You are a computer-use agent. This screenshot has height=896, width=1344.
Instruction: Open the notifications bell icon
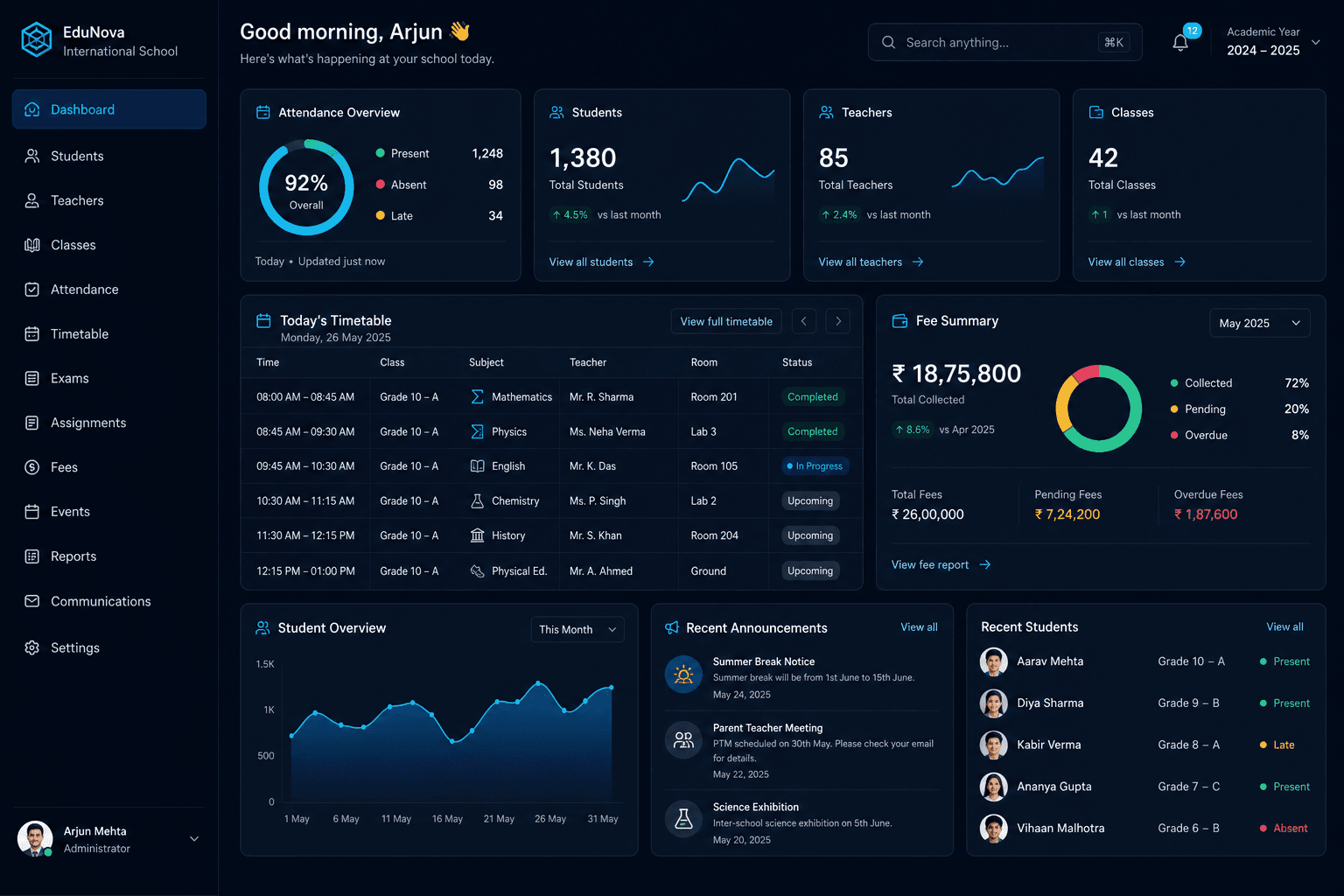pos(1180,43)
